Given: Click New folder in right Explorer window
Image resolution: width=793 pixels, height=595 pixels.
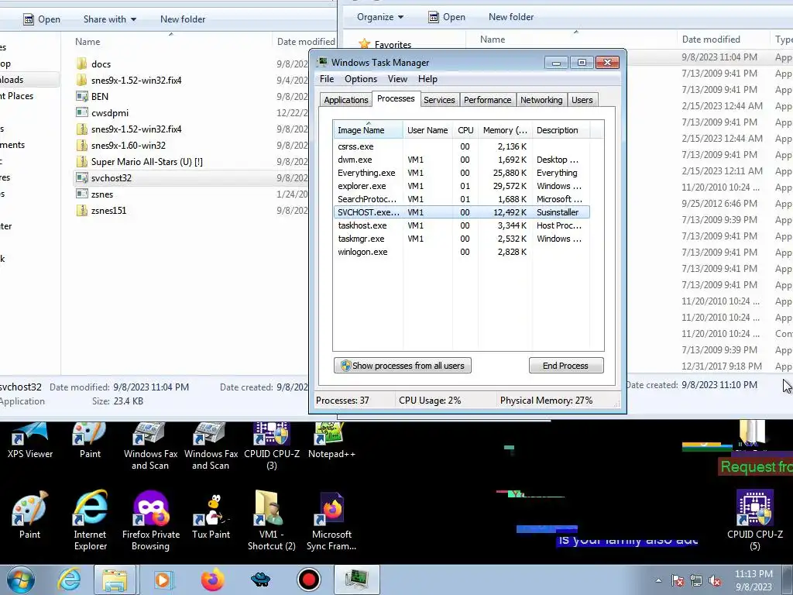Looking at the screenshot, I should [511, 17].
